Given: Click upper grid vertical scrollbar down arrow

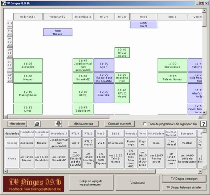Looking at the screenshot, I should click(204, 113).
